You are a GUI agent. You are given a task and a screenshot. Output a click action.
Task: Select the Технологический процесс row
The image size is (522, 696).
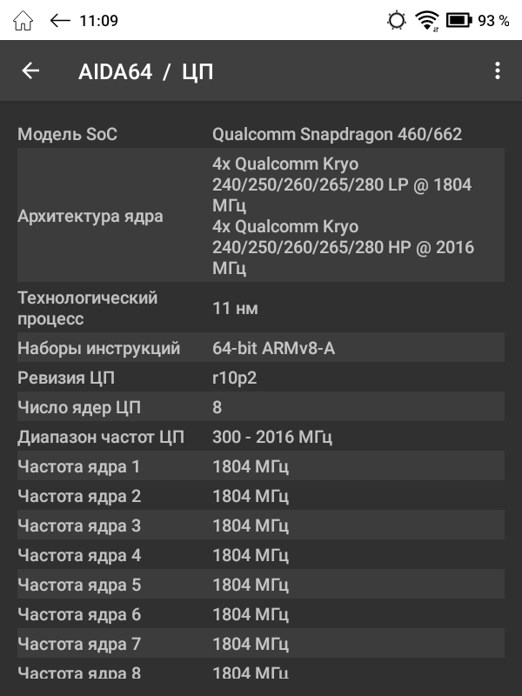pos(261,308)
